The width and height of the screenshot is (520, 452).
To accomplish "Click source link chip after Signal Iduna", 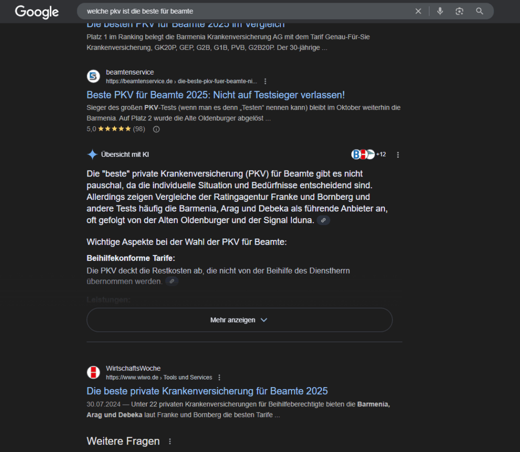I will (x=323, y=220).
